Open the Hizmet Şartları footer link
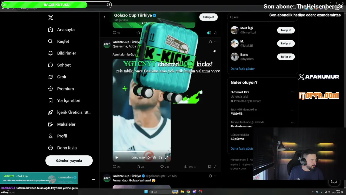 (x=238, y=160)
